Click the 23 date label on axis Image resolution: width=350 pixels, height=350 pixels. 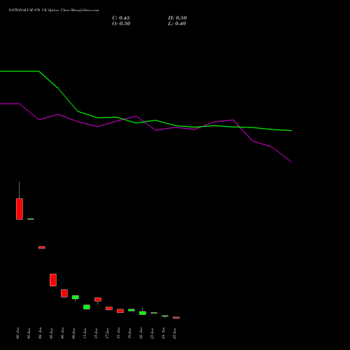[x=152, y=333]
